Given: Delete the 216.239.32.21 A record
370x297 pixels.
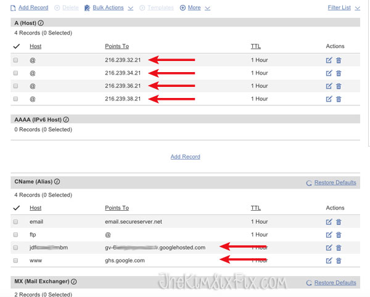Looking at the screenshot, I should 339,60.
